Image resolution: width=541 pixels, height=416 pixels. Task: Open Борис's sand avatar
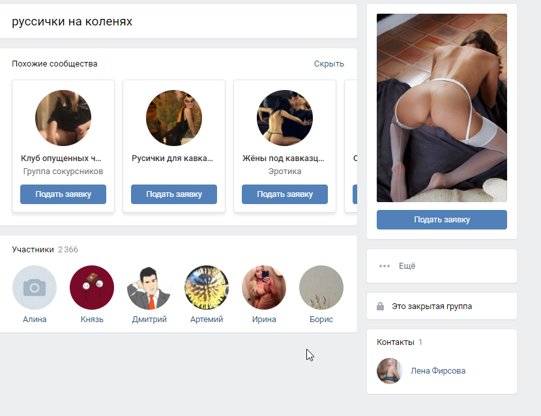pyautogui.click(x=321, y=288)
